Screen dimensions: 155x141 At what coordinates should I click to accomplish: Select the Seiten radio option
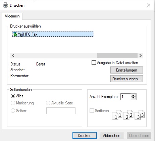coord(13,111)
